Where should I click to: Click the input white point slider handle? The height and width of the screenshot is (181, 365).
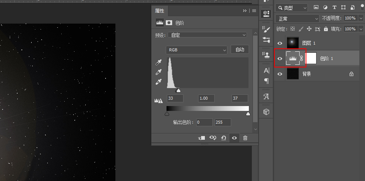178,90
